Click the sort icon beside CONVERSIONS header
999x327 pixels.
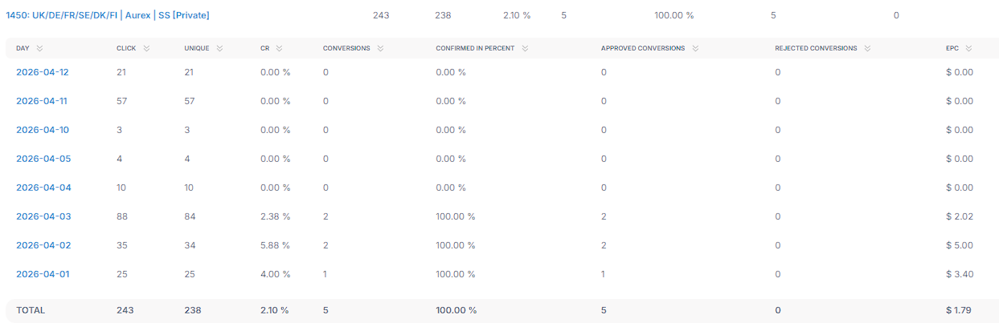(x=380, y=49)
